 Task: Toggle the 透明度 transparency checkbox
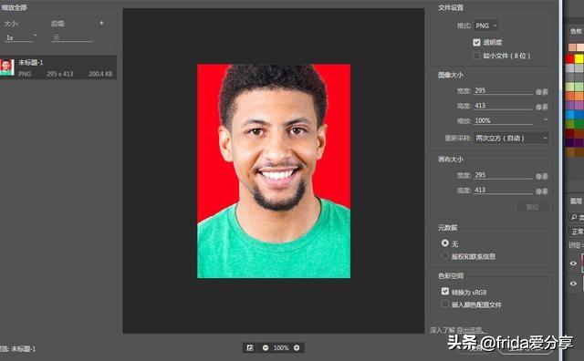pyautogui.click(x=476, y=43)
